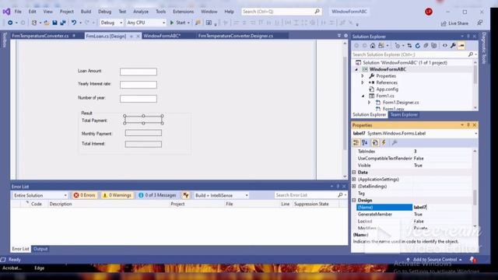The image size is (498, 280).
Task: Click the Preview Selected Items icon
Action: click(x=461, y=46)
